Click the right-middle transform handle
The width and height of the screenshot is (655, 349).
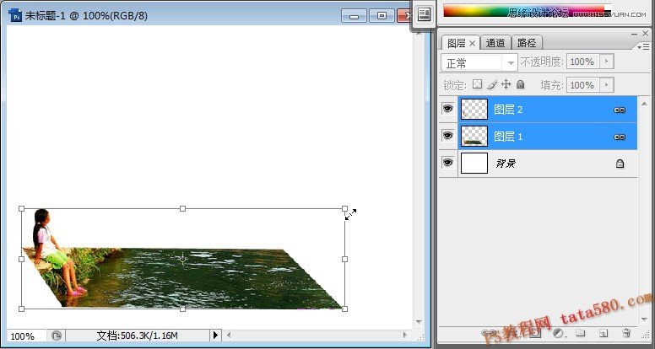[344, 259]
